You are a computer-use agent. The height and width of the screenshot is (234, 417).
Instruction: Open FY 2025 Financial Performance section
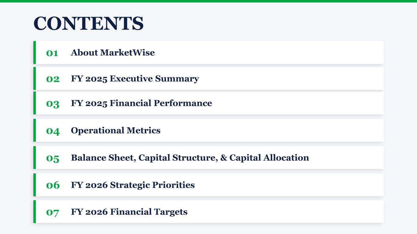141,103
